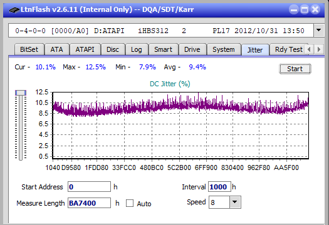329x225 pixels.
Task: Click the Start Address input field
Action: 89,187
